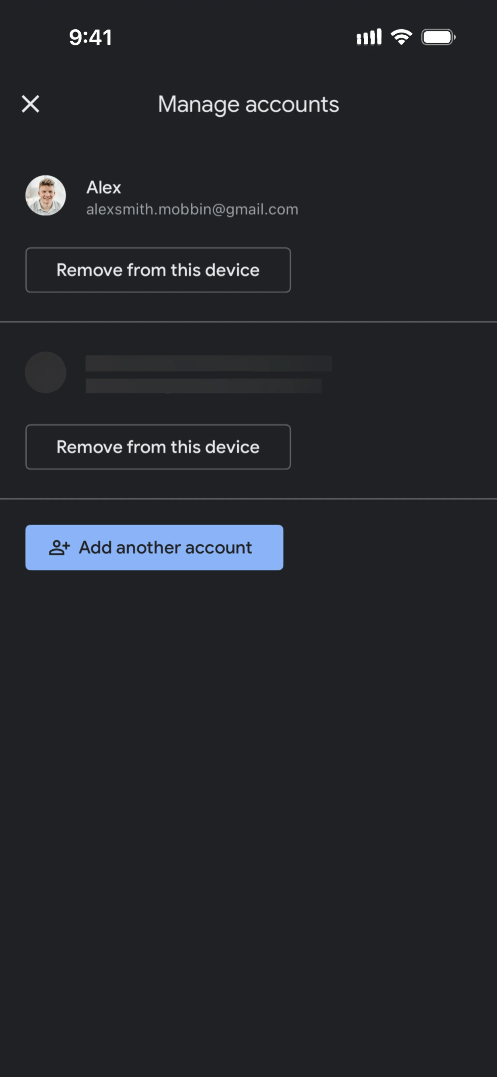Tap the battery status icon
The height and width of the screenshot is (1077, 497).
(x=438, y=37)
